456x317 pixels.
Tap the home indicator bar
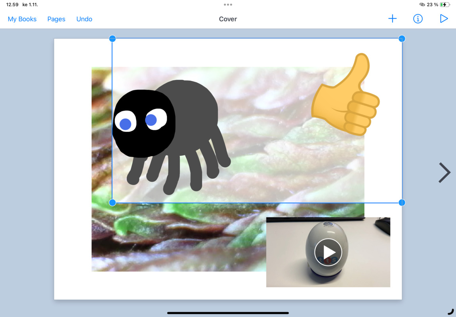pyautogui.click(x=228, y=313)
